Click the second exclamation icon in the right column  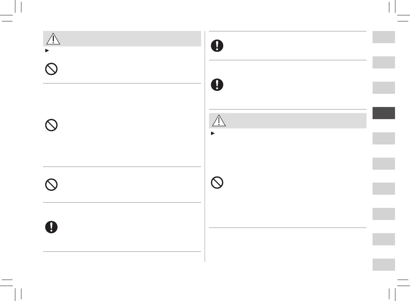click(x=217, y=85)
